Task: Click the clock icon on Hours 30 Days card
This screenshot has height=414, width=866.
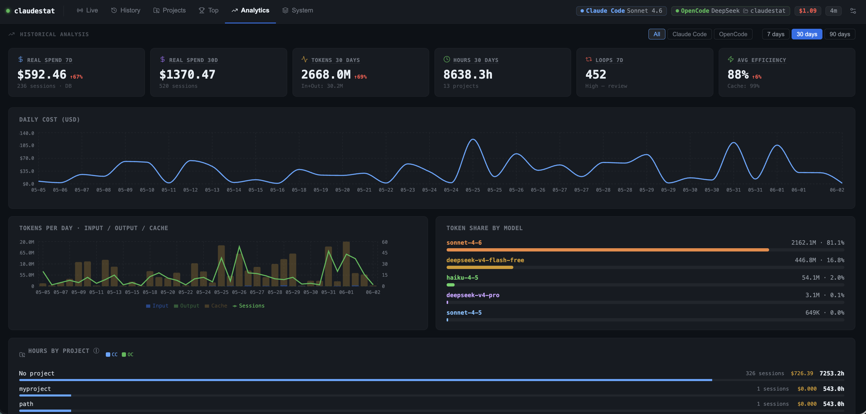Action: (447, 59)
